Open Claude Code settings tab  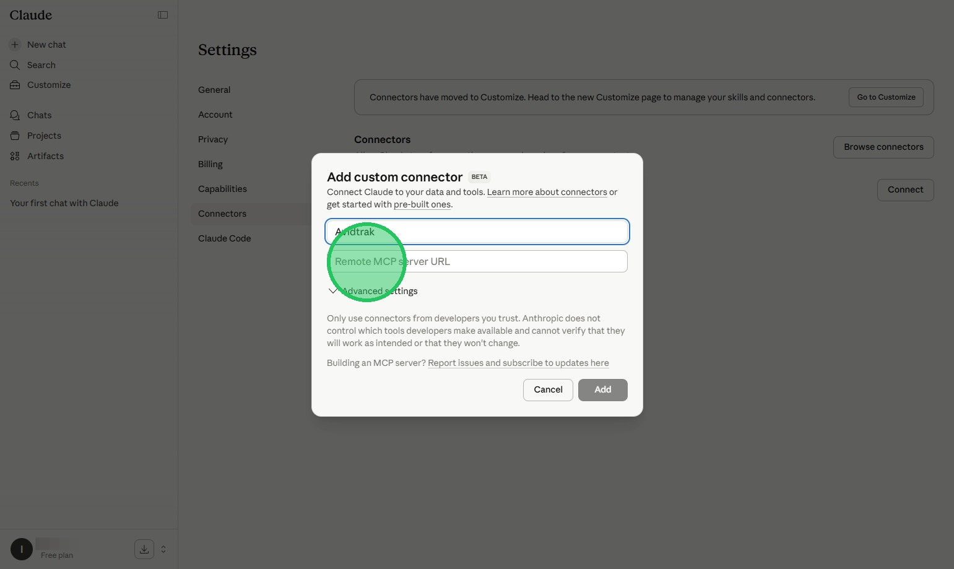(x=225, y=238)
